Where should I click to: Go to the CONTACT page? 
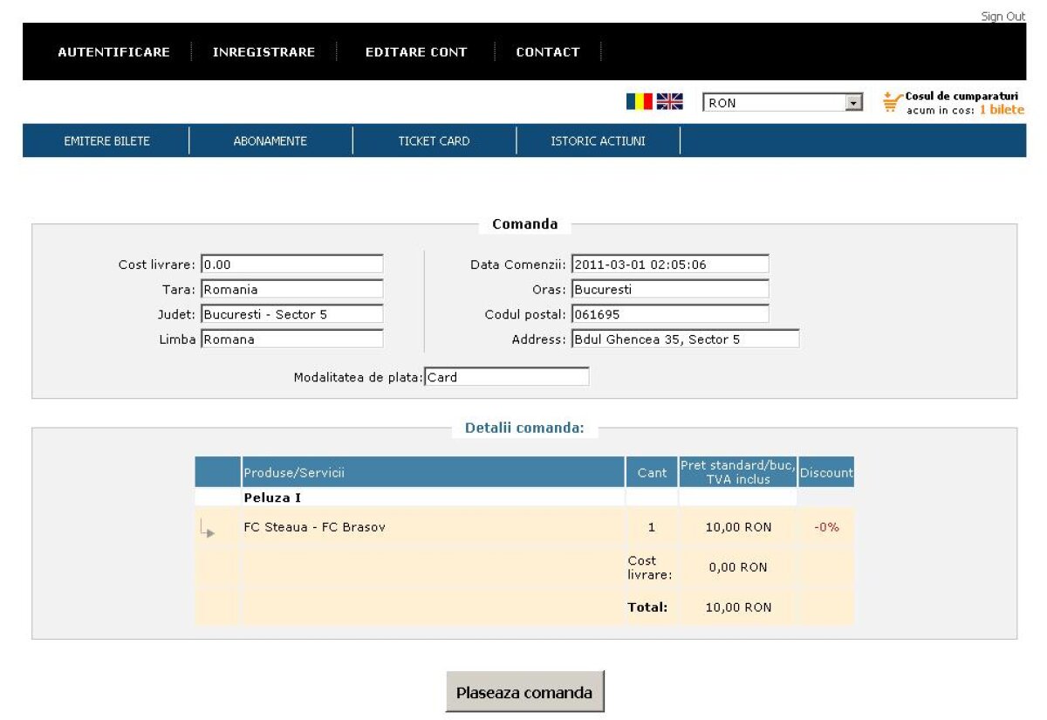pos(548,51)
